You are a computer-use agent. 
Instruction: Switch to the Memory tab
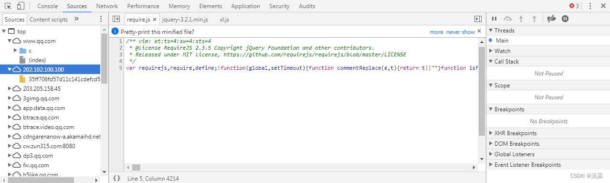(179, 6)
